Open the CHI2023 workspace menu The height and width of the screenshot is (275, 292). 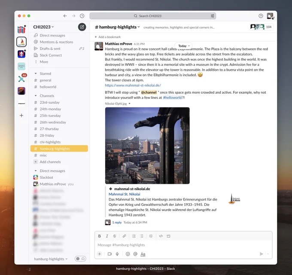click(43, 27)
